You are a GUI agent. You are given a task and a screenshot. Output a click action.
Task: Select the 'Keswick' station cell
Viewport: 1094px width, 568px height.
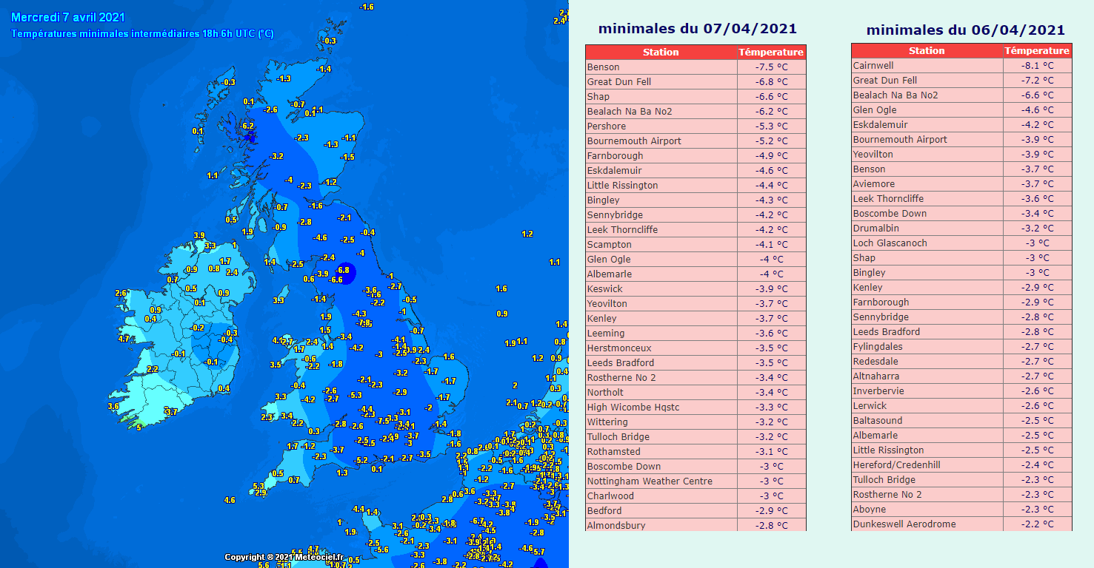click(661, 288)
